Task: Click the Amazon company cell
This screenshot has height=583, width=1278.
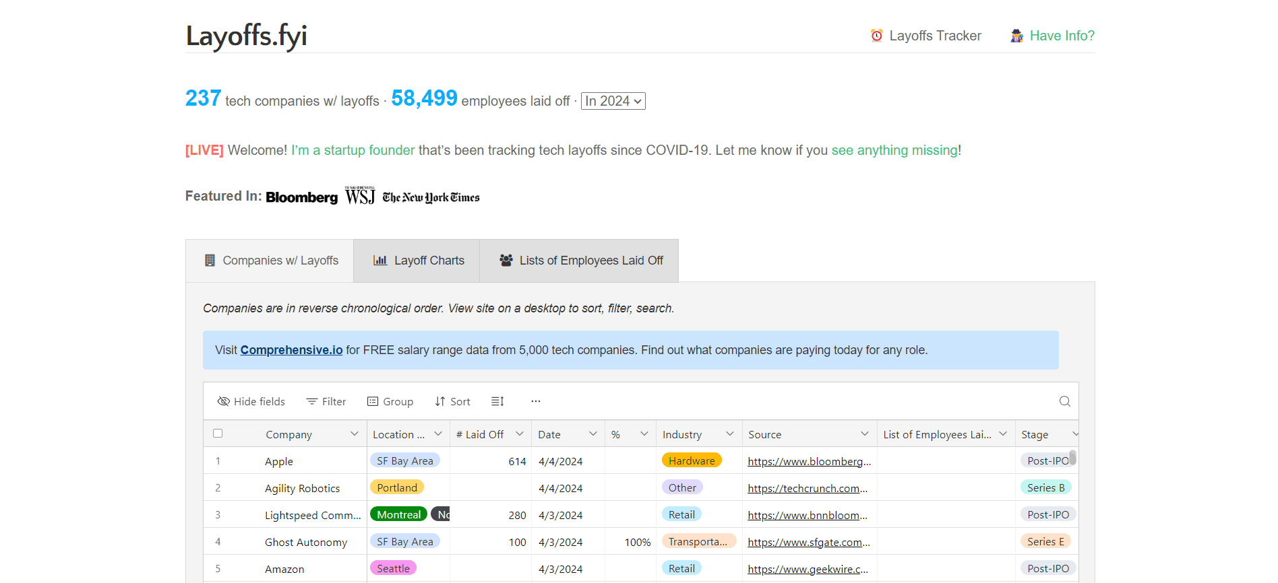Action: click(x=284, y=569)
